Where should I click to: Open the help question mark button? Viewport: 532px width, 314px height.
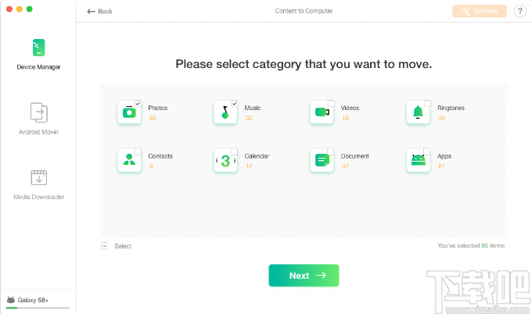(x=520, y=12)
